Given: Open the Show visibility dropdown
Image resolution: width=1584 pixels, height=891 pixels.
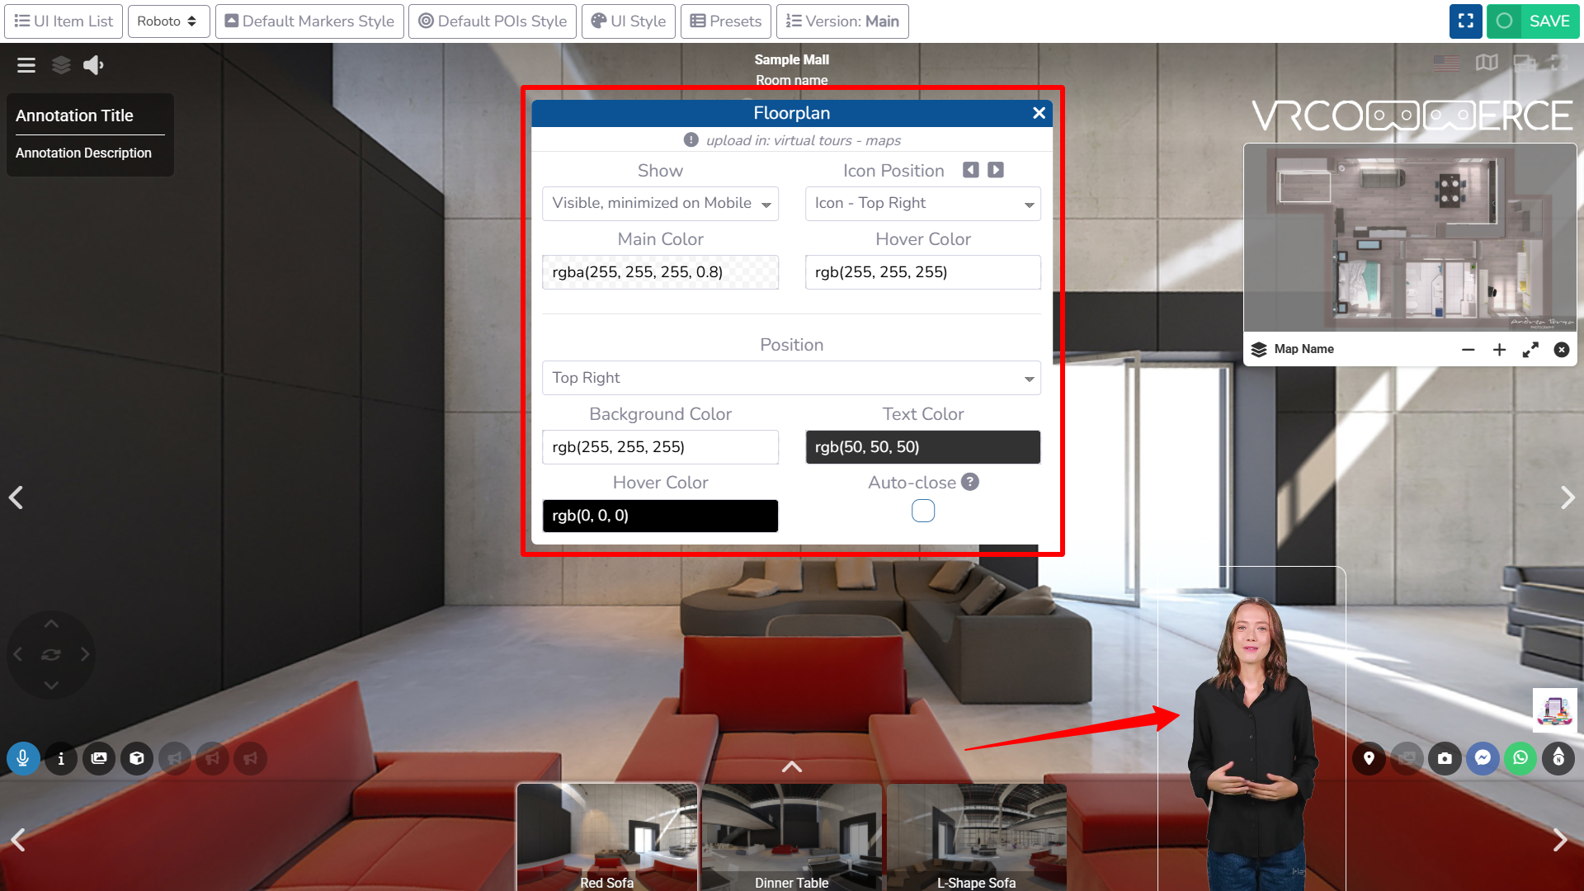Looking at the screenshot, I should tap(660, 204).
